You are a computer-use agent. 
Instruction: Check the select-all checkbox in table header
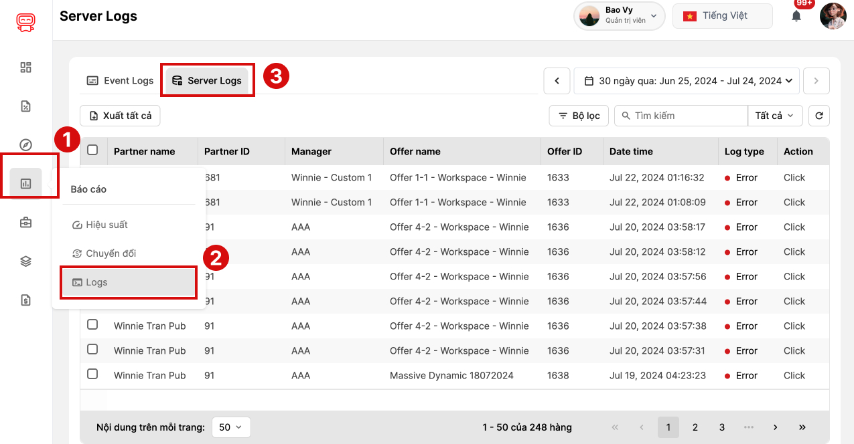click(x=92, y=151)
